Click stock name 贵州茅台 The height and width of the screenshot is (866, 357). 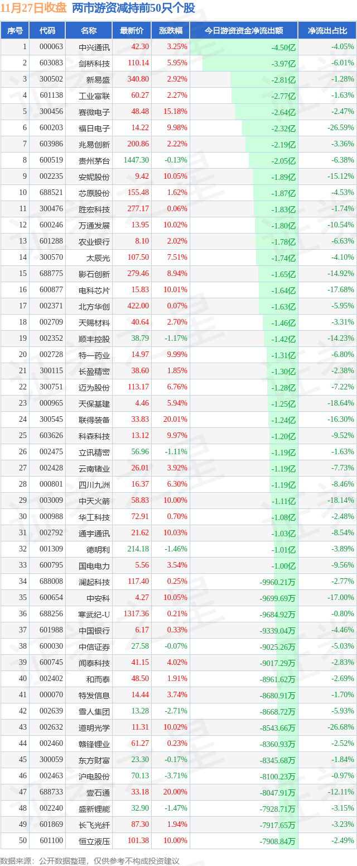point(94,160)
